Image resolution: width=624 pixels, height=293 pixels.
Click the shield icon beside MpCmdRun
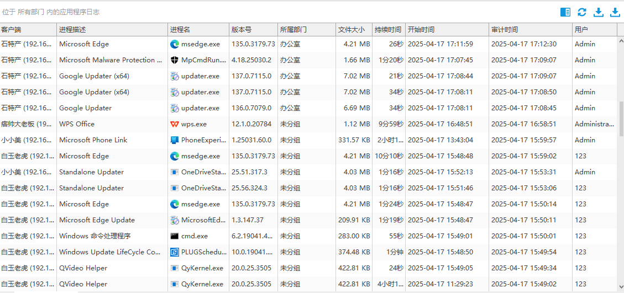point(174,60)
